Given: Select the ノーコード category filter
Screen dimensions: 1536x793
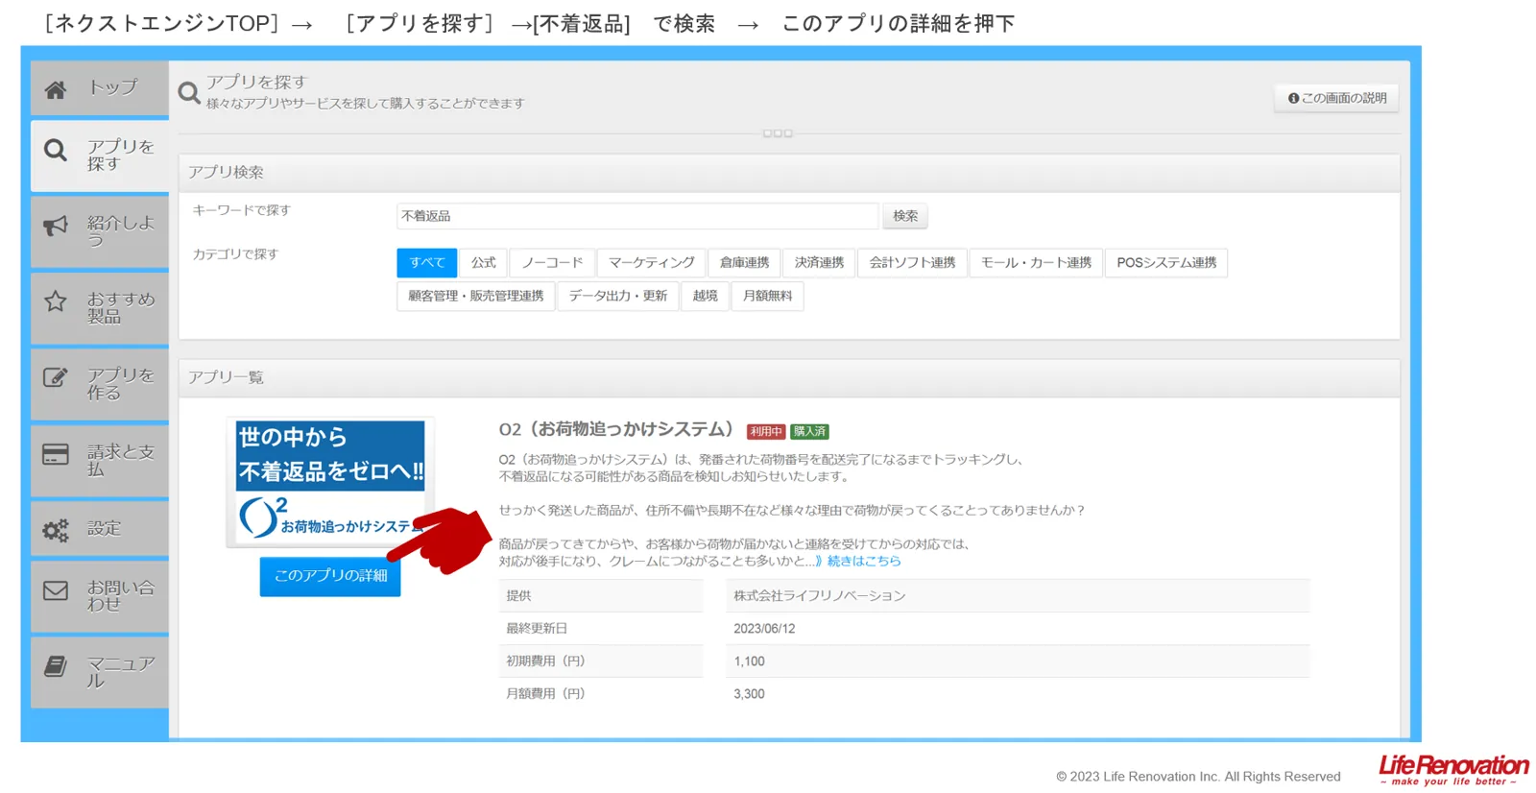Looking at the screenshot, I should coord(552,262).
